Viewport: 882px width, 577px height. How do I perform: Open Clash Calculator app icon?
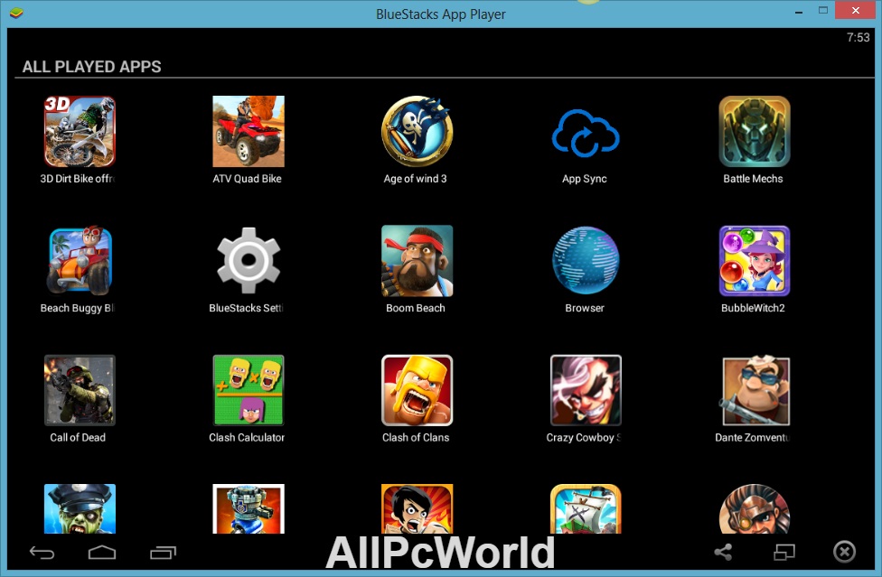(x=248, y=390)
